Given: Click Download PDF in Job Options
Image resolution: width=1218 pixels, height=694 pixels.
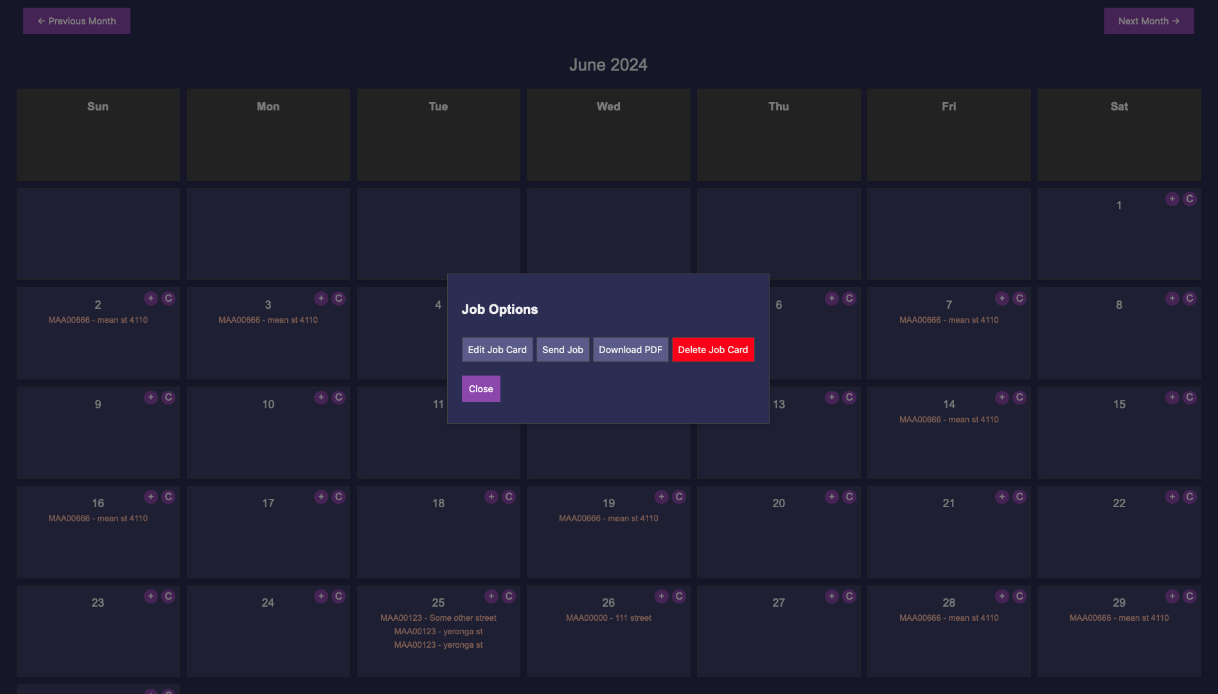Looking at the screenshot, I should [630, 349].
